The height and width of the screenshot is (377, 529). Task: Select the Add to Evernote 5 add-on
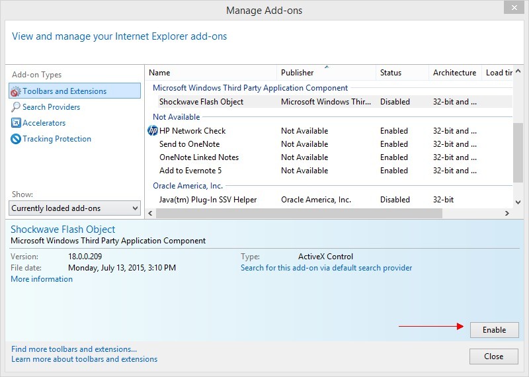[190, 171]
